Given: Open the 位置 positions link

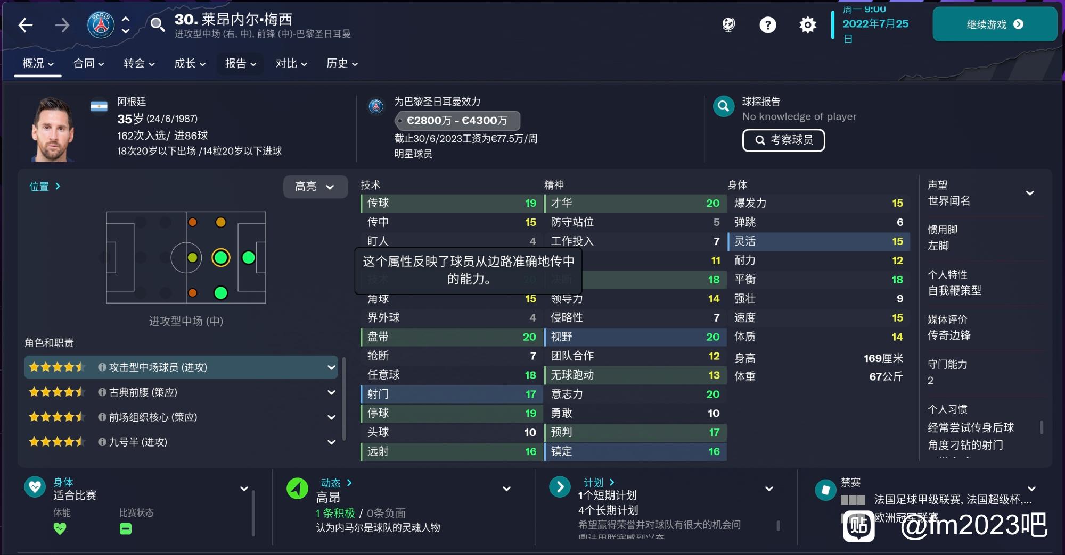Looking at the screenshot, I should pos(45,187).
